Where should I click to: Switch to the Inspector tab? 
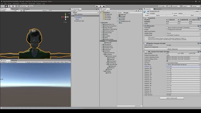pos(148,9)
